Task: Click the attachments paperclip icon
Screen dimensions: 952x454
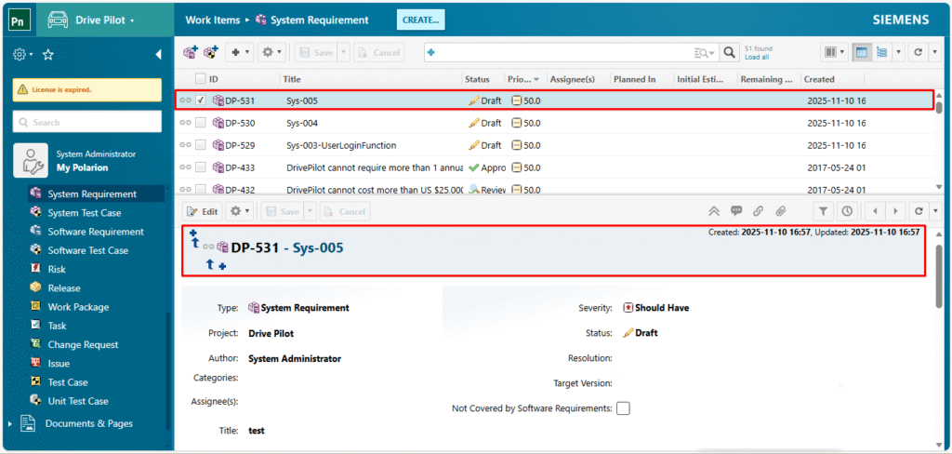Action: [782, 211]
